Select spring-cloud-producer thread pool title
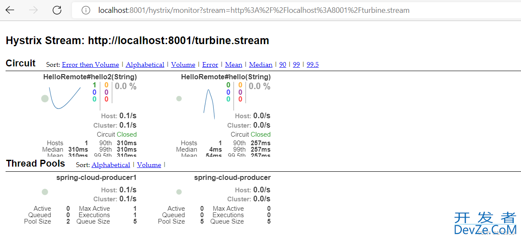The height and width of the screenshot is (239, 521). tap(232, 178)
